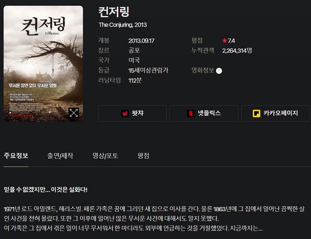Click the 영화정보 label
Viewport: 311px width, 239px height.
click(203, 70)
